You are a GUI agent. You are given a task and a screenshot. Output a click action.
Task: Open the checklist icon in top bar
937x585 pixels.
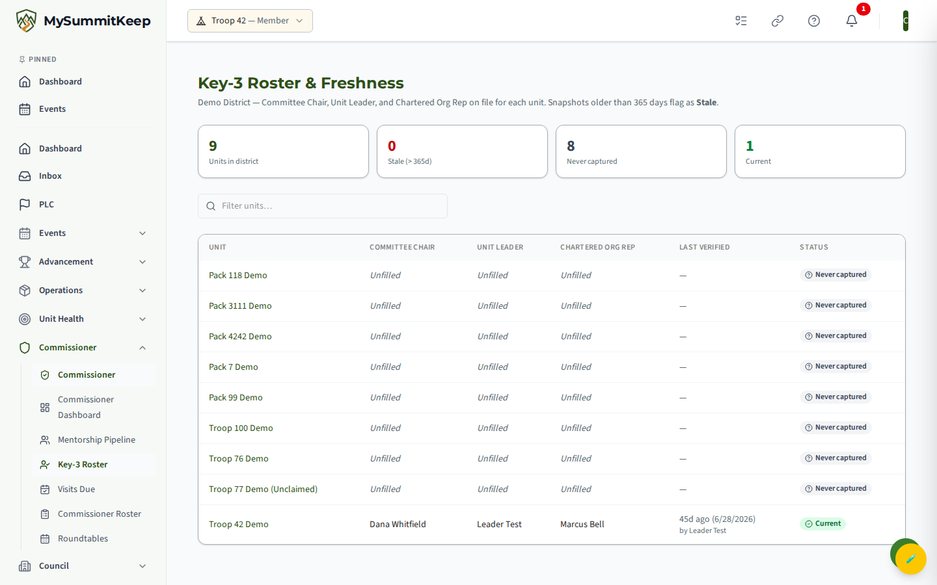(741, 21)
